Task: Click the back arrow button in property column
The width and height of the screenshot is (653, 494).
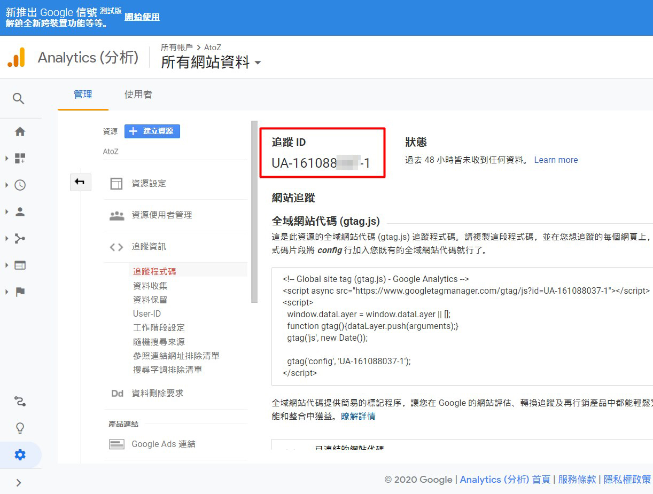Action: pos(80,182)
